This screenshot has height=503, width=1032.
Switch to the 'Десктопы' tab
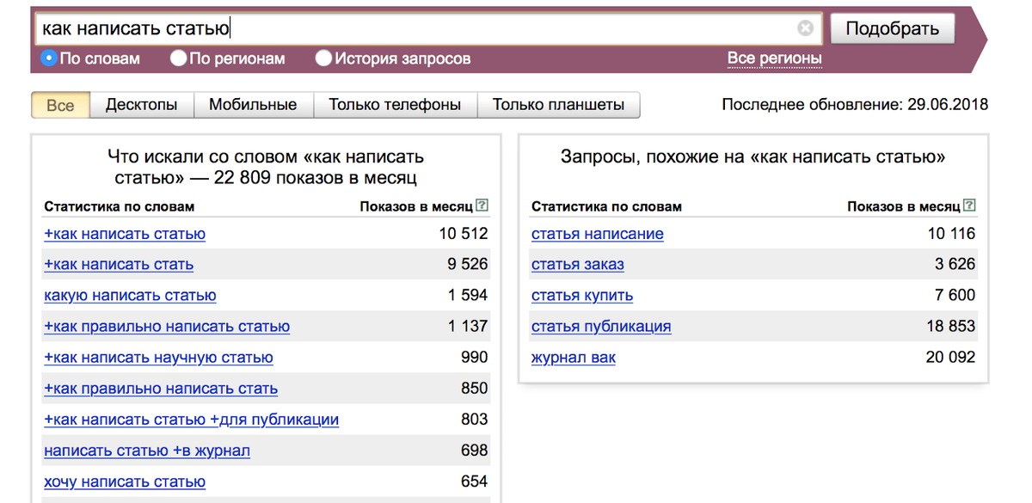point(141,105)
